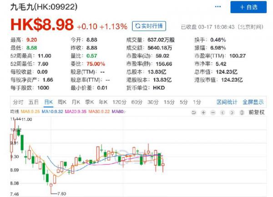Switch to 分时 chart tab

(18, 102)
